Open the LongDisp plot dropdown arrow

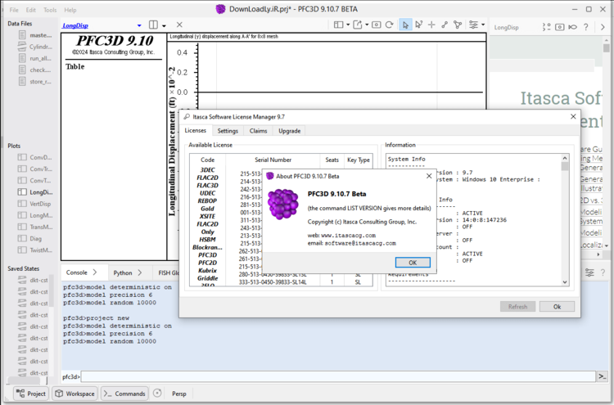click(140, 25)
